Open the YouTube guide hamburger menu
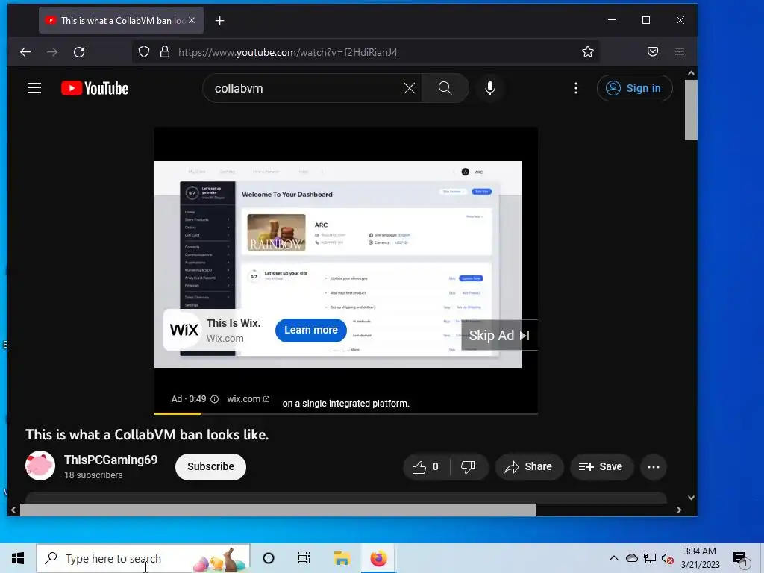Screen dimensions: 764x573 click(34, 88)
